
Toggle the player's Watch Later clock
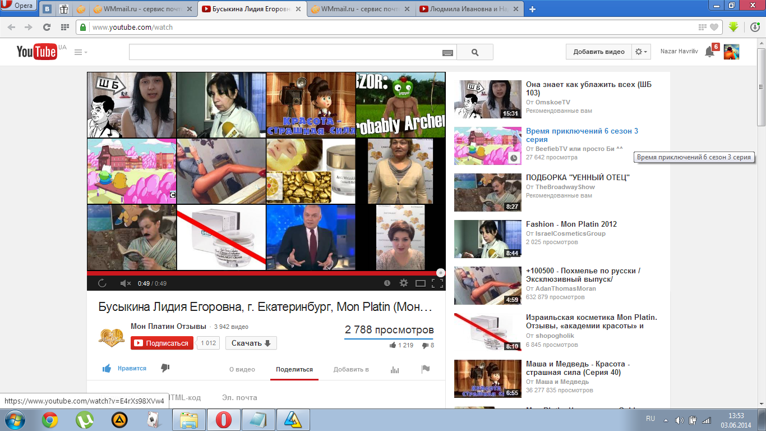387,283
